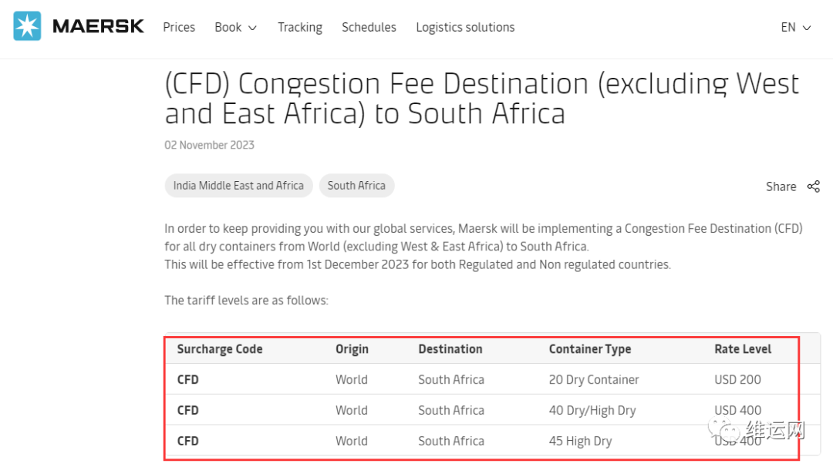Click the Maersk star logo icon
Image resolution: width=833 pixels, height=467 pixels.
pos(27,26)
